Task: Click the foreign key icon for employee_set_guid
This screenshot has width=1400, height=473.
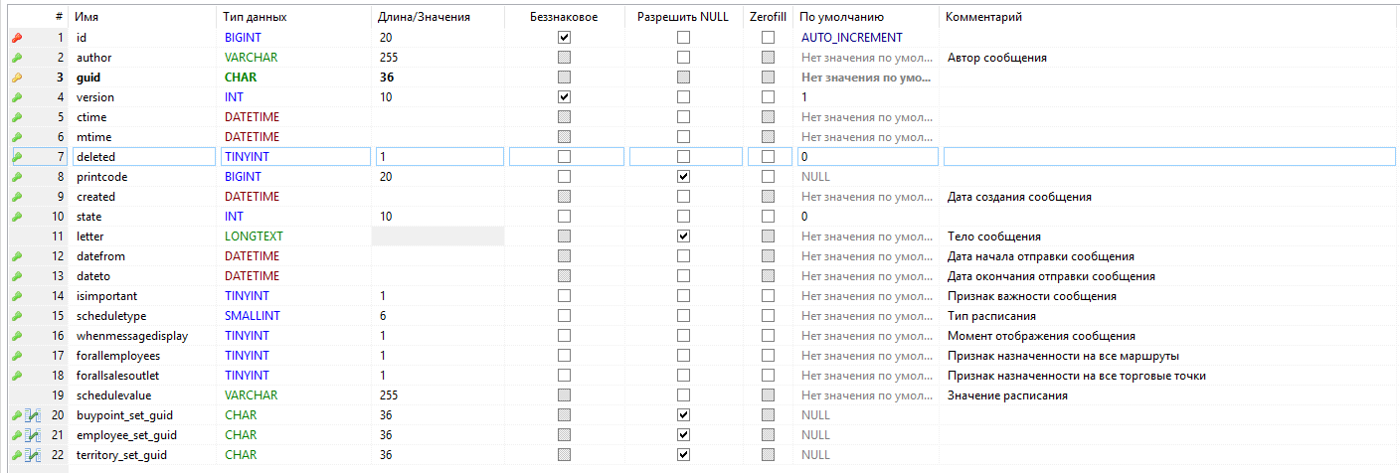Action: (x=33, y=435)
